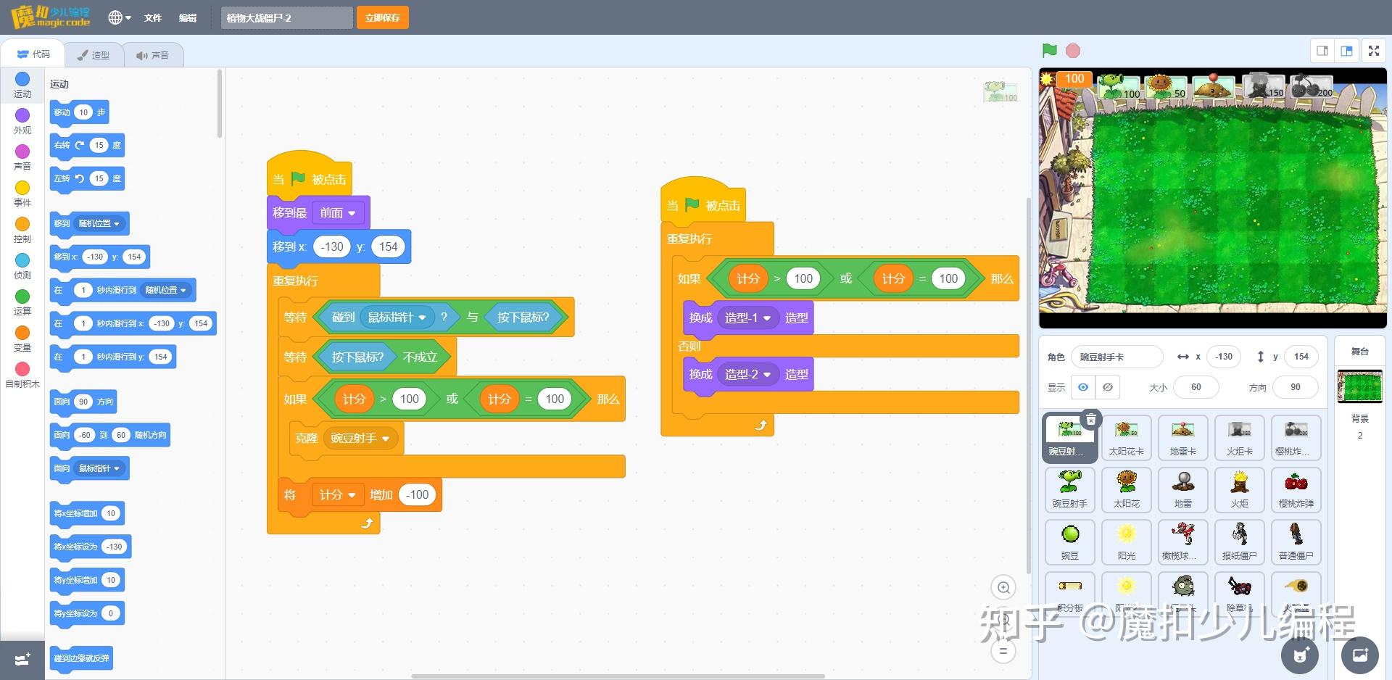Image resolution: width=1392 pixels, height=680 pixels.
Task: Open the globe language menu
Action: coord(120,17)
